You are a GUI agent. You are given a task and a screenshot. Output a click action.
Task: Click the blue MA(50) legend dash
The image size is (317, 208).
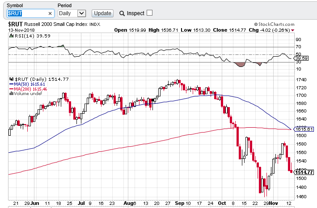11,84
